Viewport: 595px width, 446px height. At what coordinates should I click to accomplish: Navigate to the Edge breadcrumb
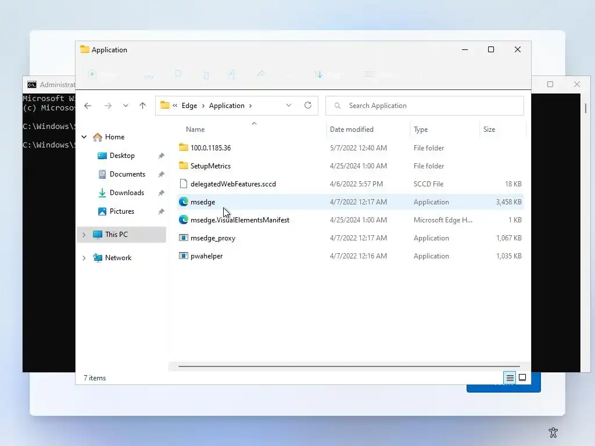coord(189,106)
